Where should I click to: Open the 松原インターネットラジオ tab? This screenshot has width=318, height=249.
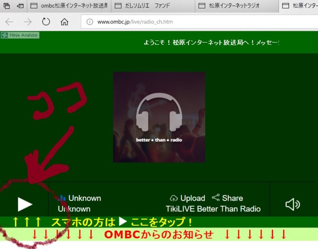235,6
